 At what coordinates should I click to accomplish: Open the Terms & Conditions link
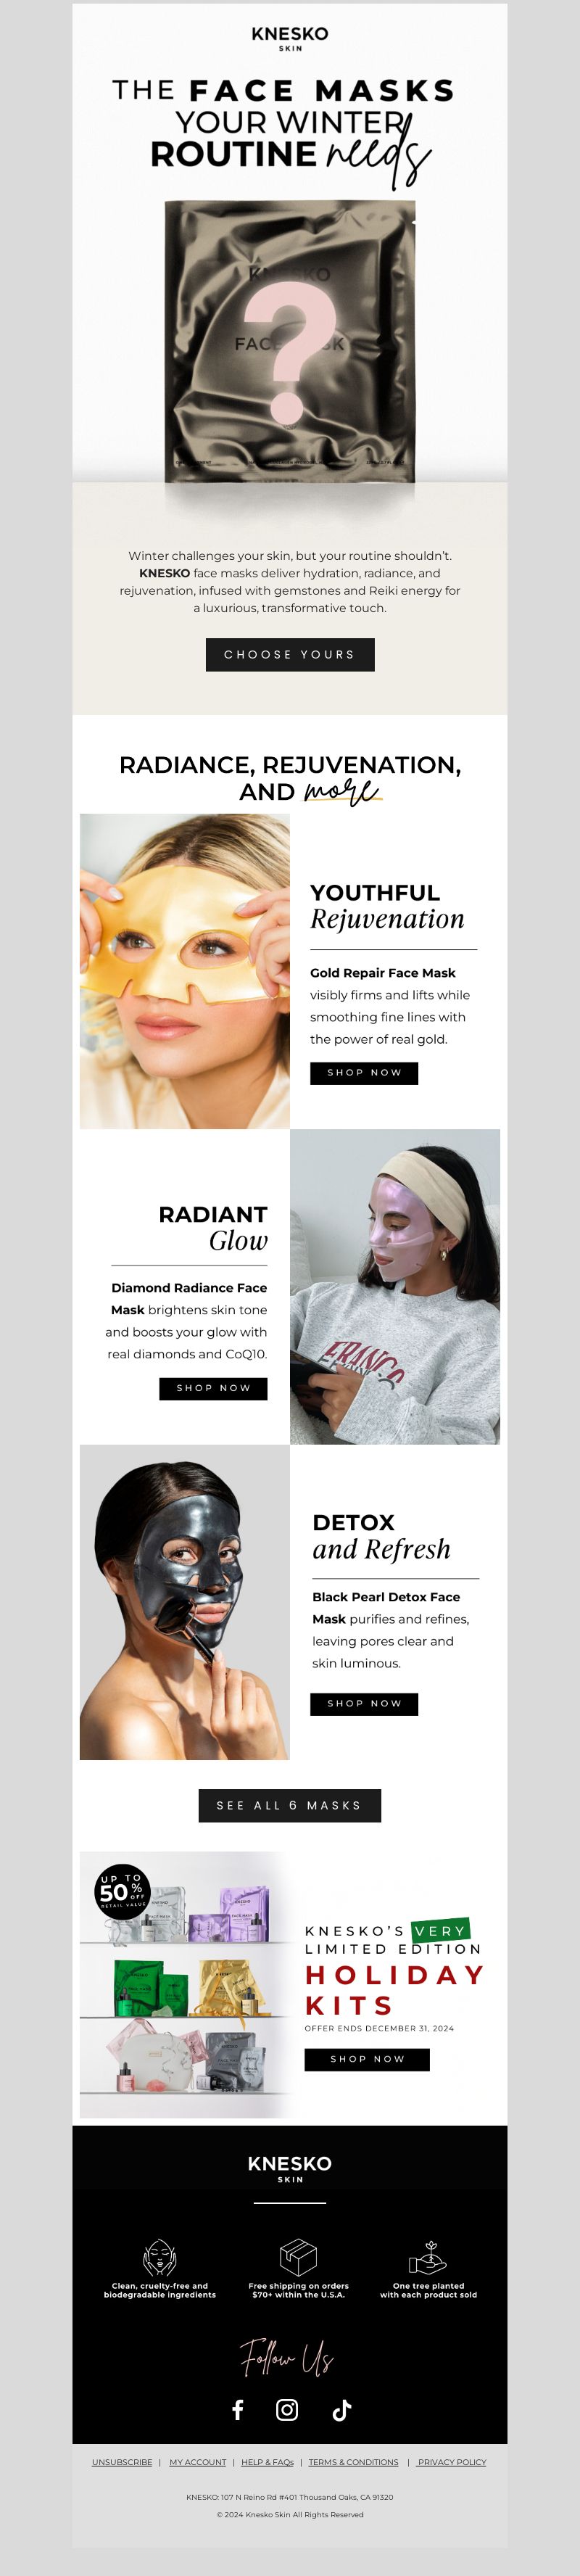click(353, 2462)
